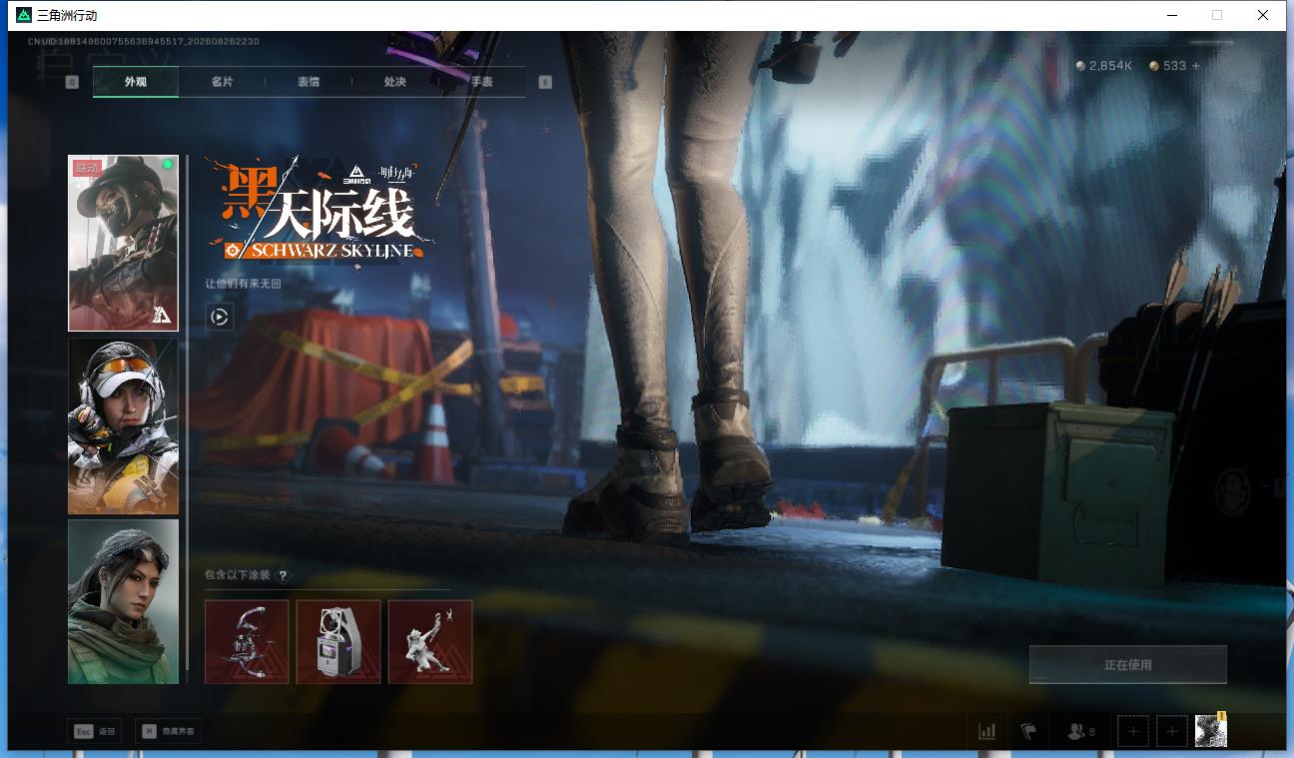
Task: Minimize the 三角洲行动 window
Action: tap(1172, 15)
